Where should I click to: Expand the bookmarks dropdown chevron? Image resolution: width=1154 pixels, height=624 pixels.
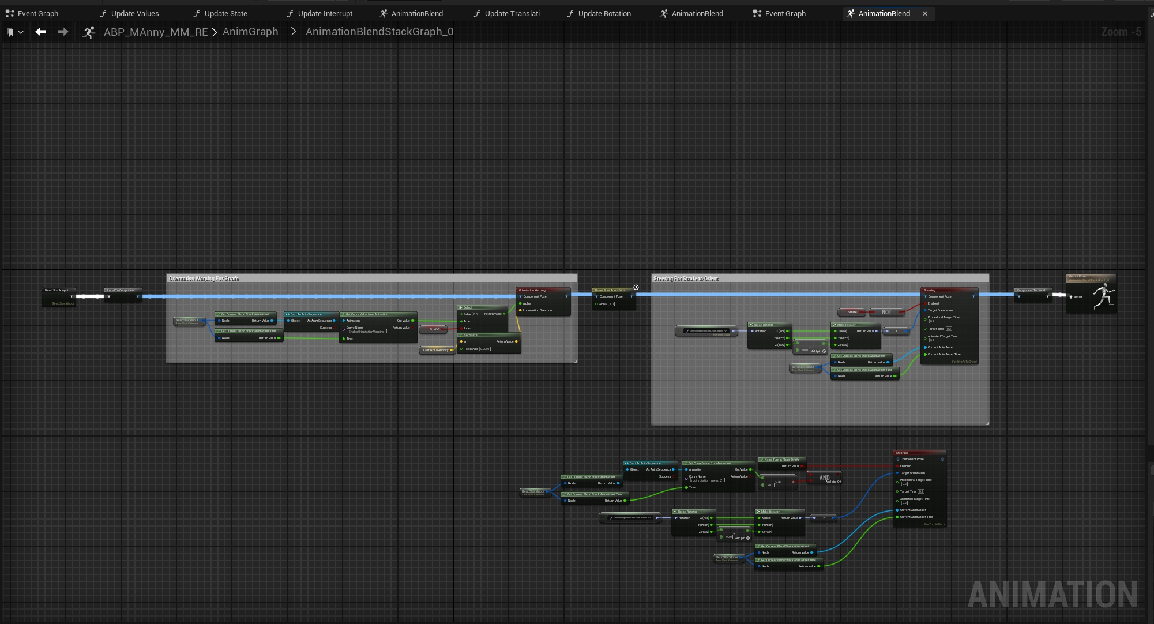[21, 32]
